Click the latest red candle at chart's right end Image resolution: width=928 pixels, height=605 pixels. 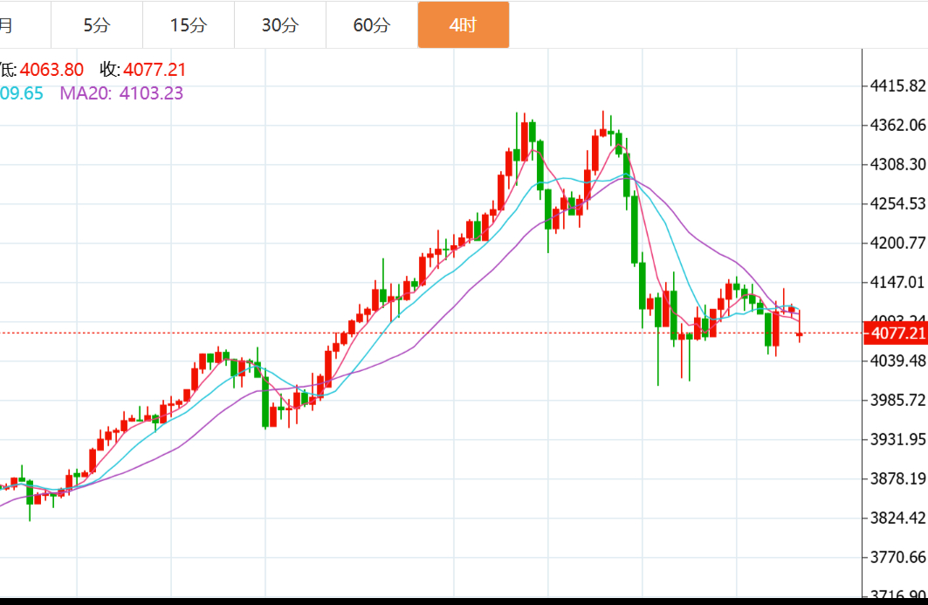pos(800,333)
